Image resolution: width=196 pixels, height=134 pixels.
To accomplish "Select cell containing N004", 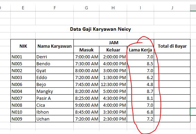I will click(23, 91).
